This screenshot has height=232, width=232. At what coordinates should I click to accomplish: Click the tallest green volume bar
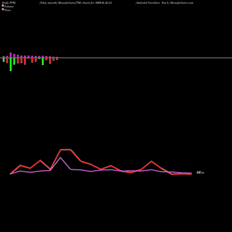coord(11,64)
